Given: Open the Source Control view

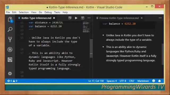Looking at the screenshot, I should point(10,39).
